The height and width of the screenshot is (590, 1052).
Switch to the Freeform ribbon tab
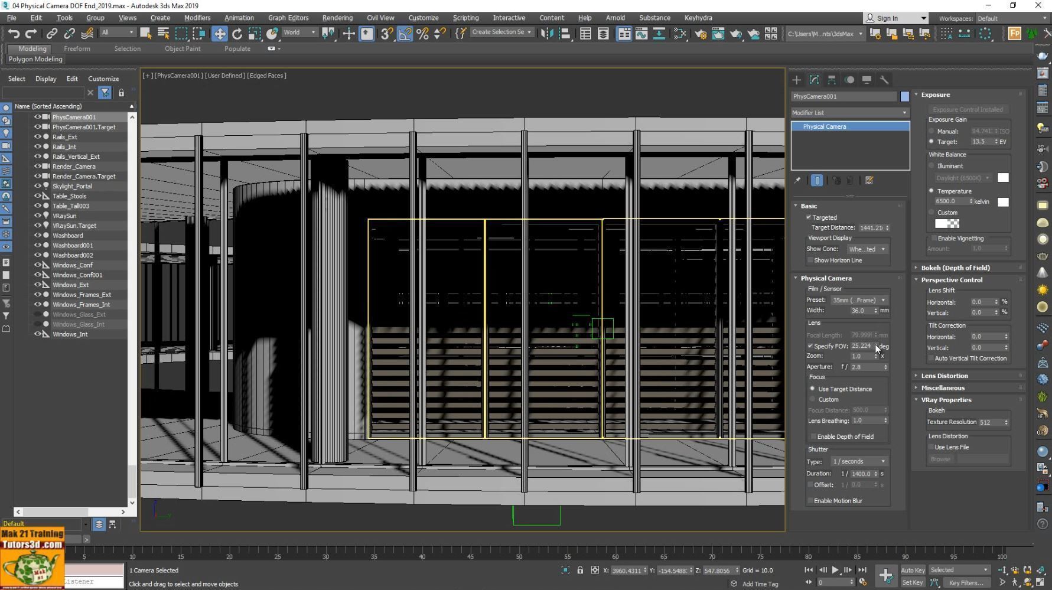point(77,48)
